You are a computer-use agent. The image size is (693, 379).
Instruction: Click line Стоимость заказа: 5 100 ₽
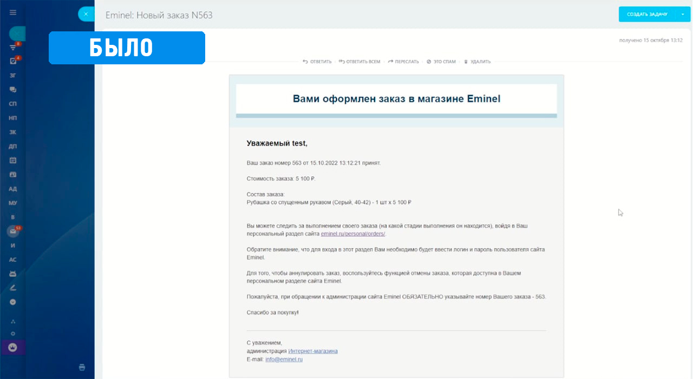(281, 178)
